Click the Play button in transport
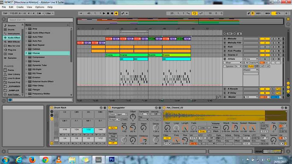The width and height of the screenshot is (292, 164). [104, 13]
